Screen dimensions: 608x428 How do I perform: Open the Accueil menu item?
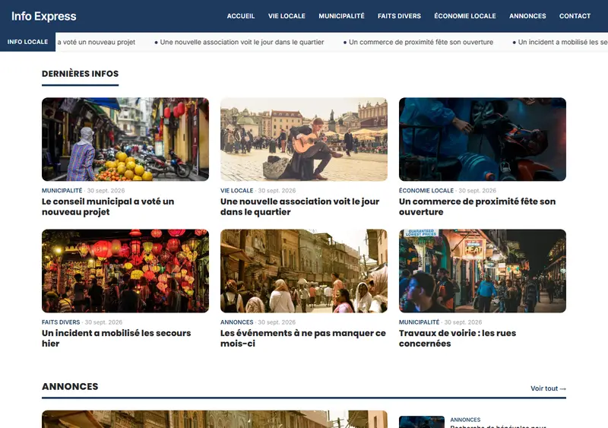241,16
